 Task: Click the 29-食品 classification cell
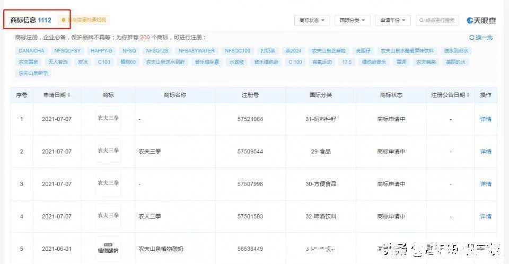tap(321, 152)
